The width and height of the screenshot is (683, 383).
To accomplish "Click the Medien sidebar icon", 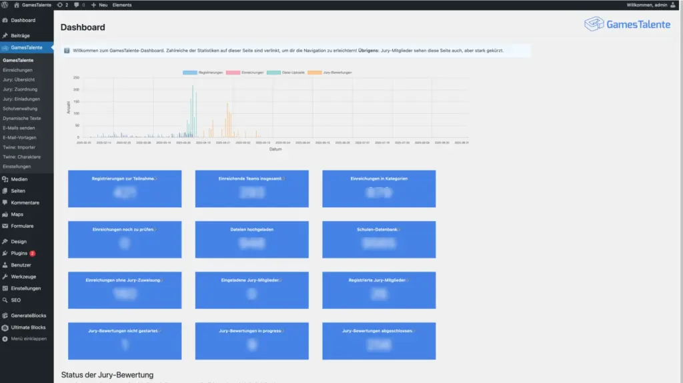I will click(x=5, y=179).
